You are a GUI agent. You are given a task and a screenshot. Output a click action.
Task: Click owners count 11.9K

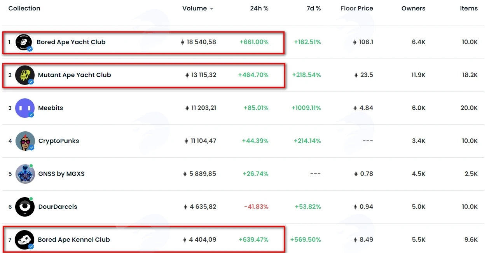pyautogui.click(x=418, y=75)
